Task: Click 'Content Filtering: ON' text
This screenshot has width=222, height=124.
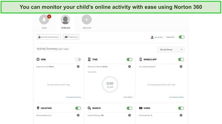Action: (96, 115)
